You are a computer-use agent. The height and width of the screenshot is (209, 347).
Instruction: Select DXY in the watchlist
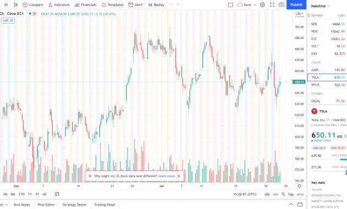pyautogui.click(x=328, y=54)
